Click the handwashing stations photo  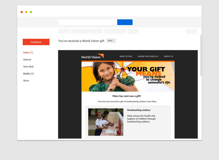106,122
